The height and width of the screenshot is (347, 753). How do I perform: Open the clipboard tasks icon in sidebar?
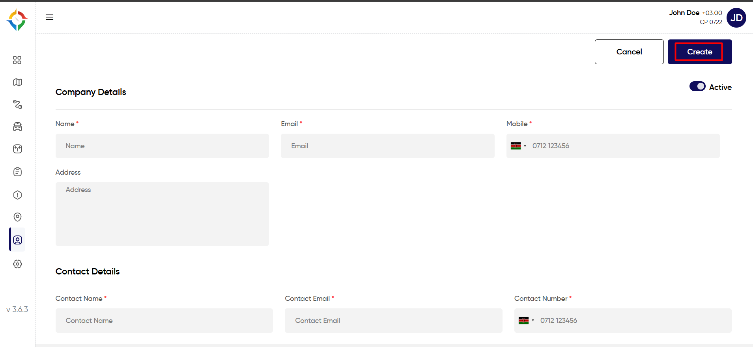tap(17, 172)
